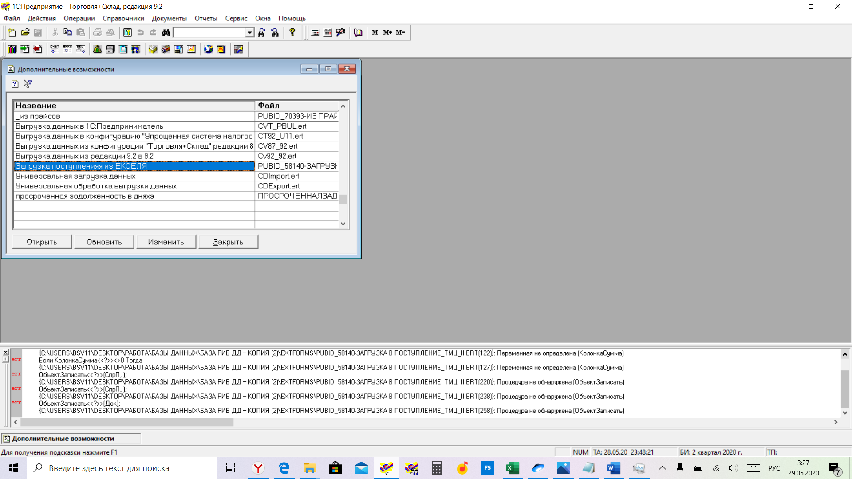Open the calculator toolbar icon
This screenshot has width=852, height=479.
pos(315,32)
